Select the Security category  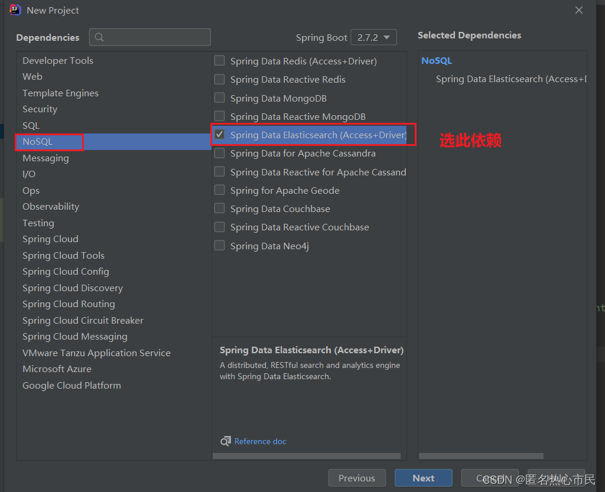[x=40, y=109]
